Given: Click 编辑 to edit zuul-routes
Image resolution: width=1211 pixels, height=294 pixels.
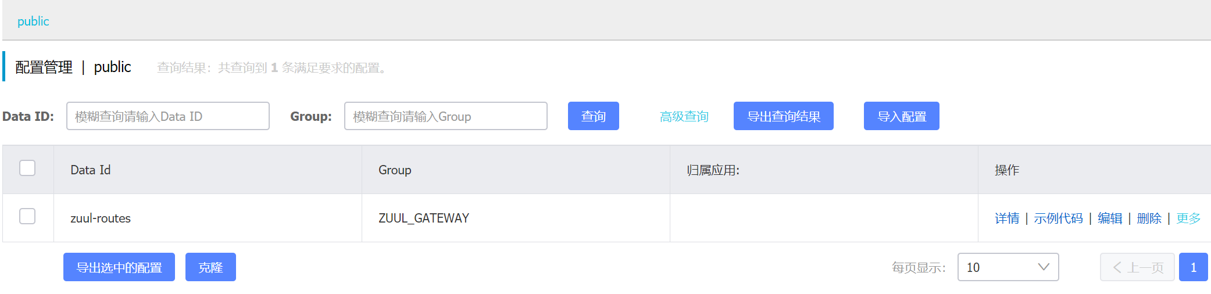Looking at the screenshot, I should pos(1110,218).
